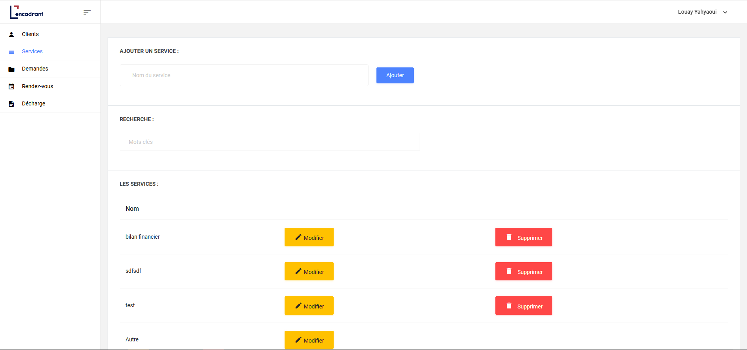
Task: Open the Services menu item
Action: [x=50, y=51]
